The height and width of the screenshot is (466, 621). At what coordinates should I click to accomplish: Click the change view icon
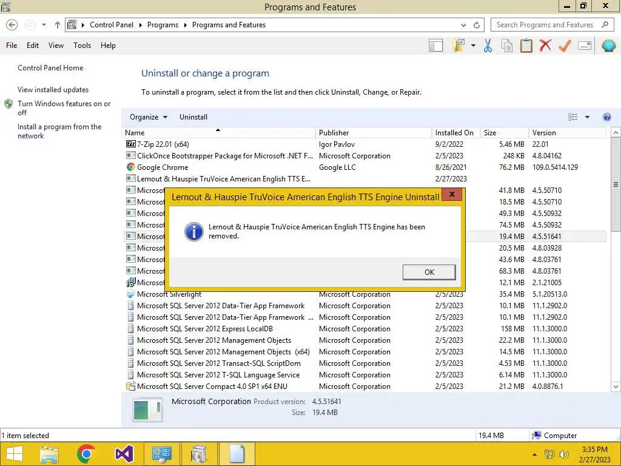point(572,117)
